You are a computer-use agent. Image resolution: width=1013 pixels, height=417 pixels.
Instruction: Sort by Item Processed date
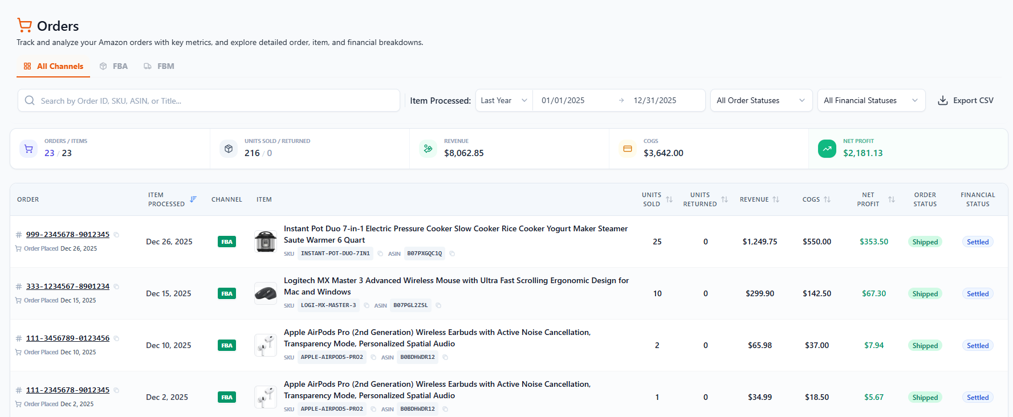(193, 199)
